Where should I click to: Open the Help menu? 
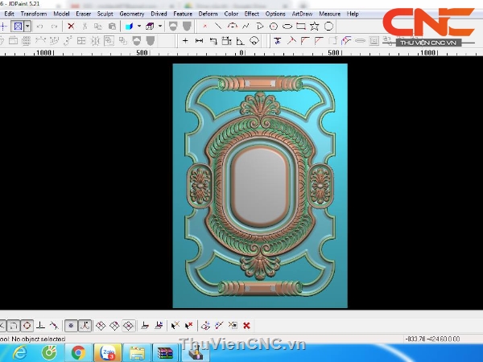point(353,14)
